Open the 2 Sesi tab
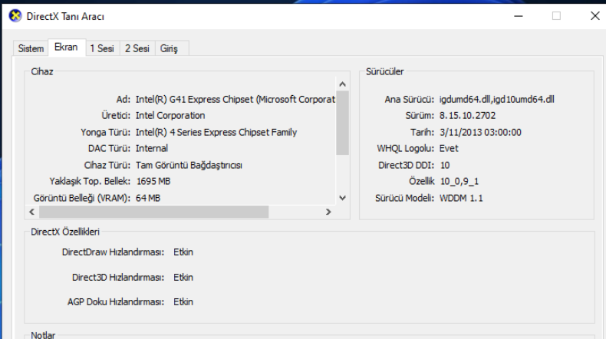The width and height of the screenshot is (606, 339). 137,49
